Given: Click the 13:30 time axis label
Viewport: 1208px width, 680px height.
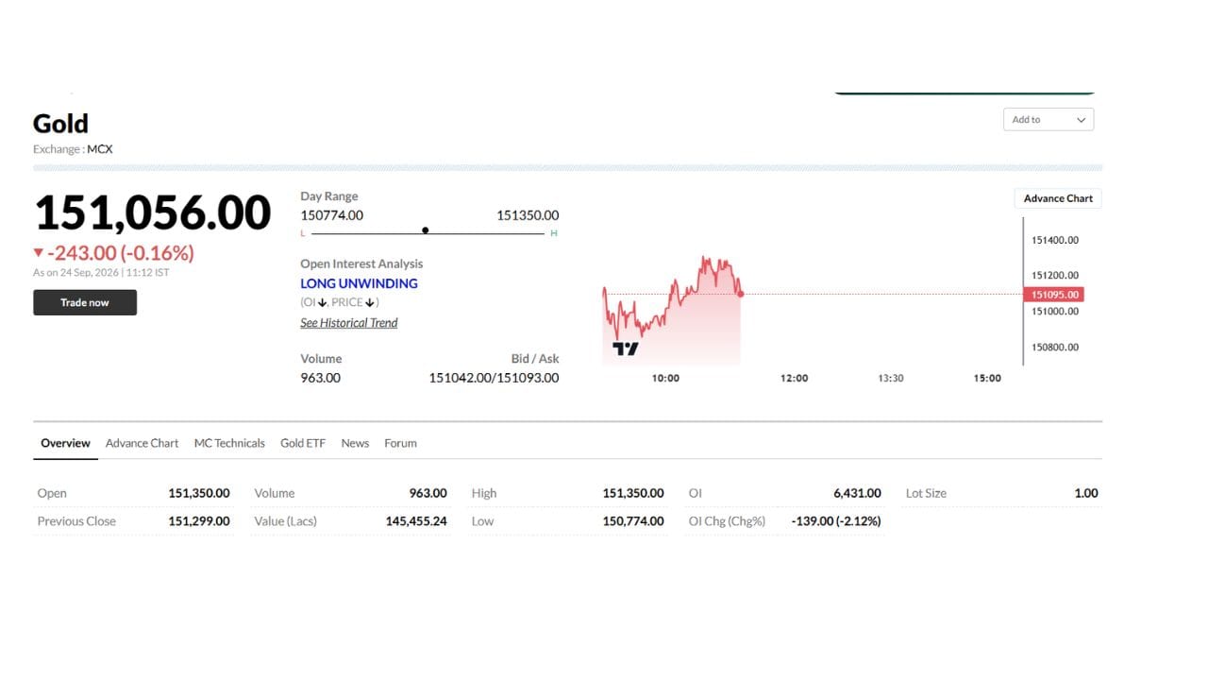Looking at the screenshot, I should click(891, 379).
